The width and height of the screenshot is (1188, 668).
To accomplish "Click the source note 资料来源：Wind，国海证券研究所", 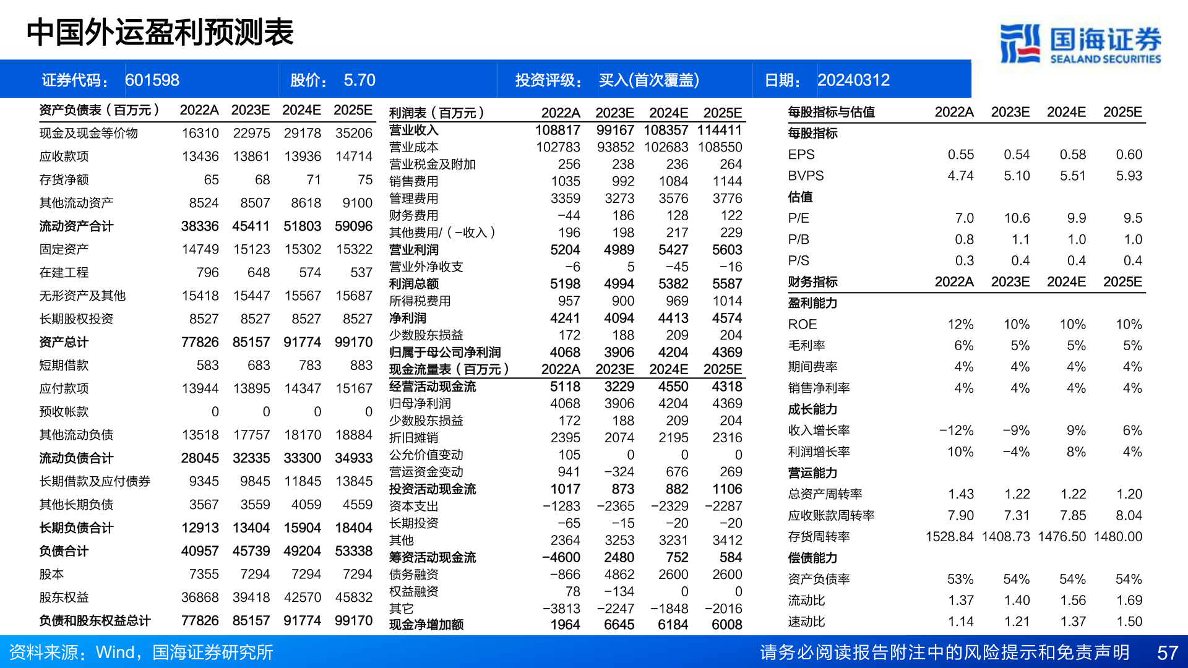I will click(140, 653).
